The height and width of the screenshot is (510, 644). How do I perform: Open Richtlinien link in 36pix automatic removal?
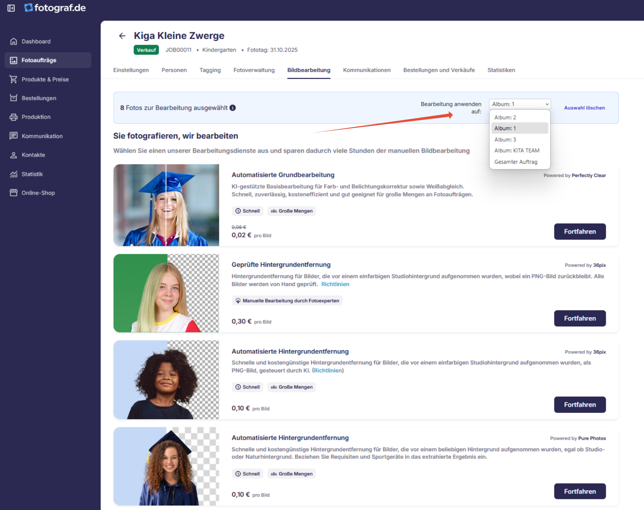328,370
